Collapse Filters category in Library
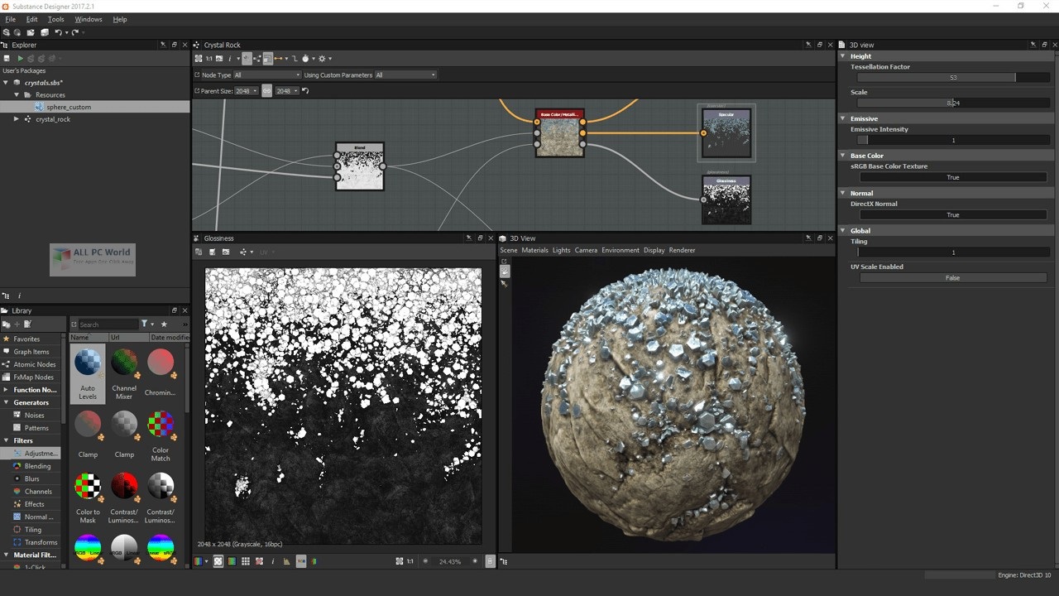The height and width of the screenshot is (596, 1059). pyautogui.click(x=7, y=440)
